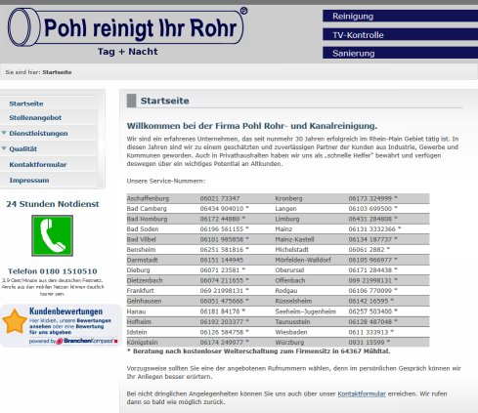Click the Bensheim number 06251 581816

[222, 250]
